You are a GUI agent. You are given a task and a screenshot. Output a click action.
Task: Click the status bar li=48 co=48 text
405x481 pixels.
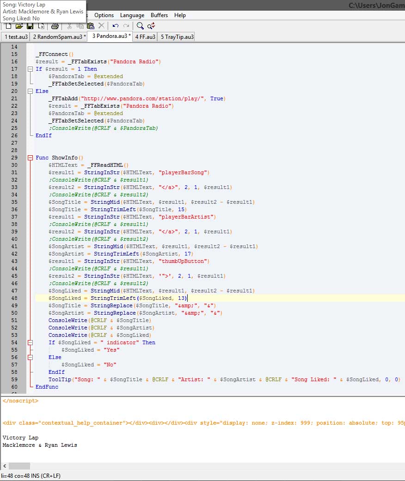tap(31, 476)
